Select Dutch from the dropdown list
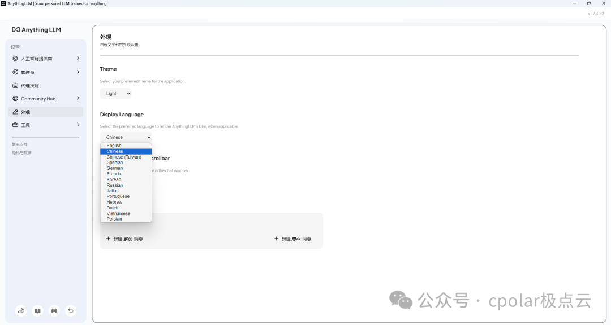This screenshot has height=325, width=611. [x=126, y=208]
